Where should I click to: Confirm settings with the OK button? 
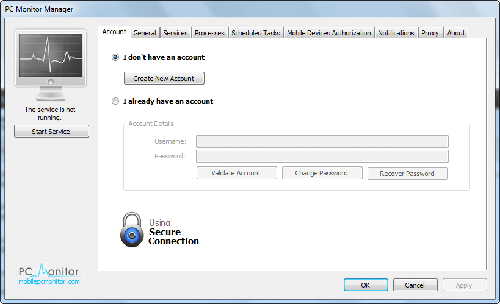point(366,285)
